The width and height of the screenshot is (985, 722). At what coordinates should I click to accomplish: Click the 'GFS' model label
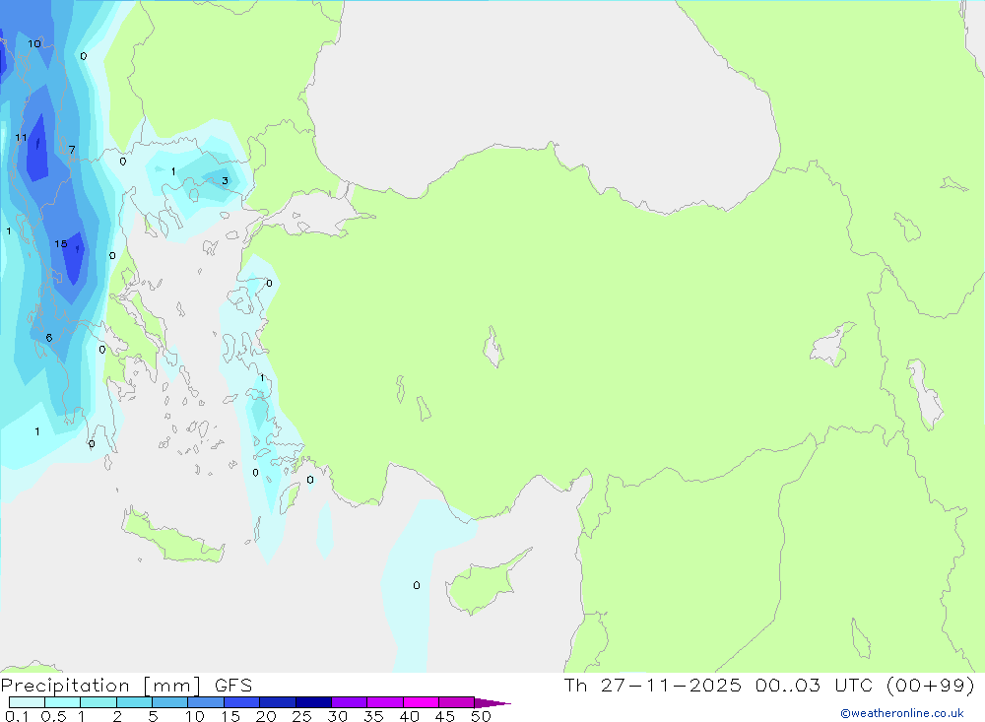(x=233, y=686)
